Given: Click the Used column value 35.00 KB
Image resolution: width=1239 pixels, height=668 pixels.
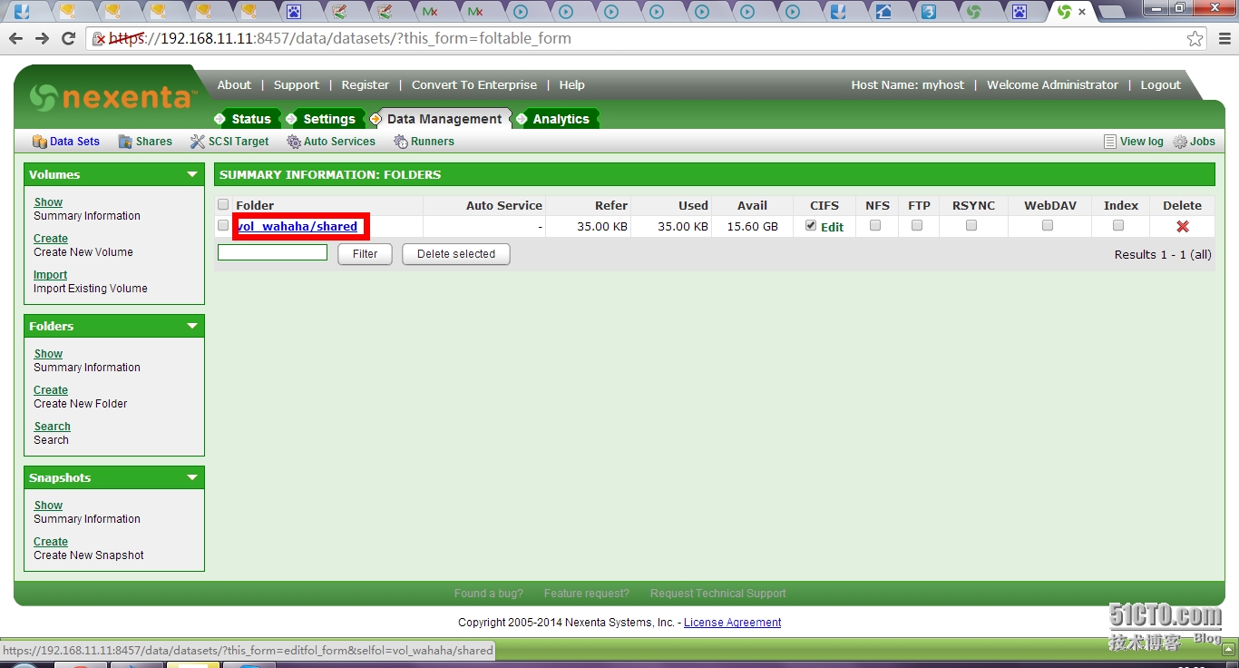Looking at the screenshot, I should (683, 227).
